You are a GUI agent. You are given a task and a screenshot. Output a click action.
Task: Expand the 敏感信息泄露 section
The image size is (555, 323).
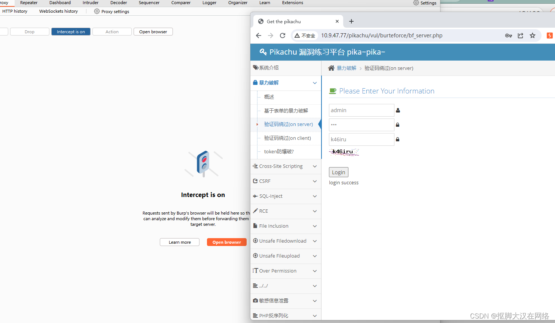pyautogui.click(x=286, y=301)
